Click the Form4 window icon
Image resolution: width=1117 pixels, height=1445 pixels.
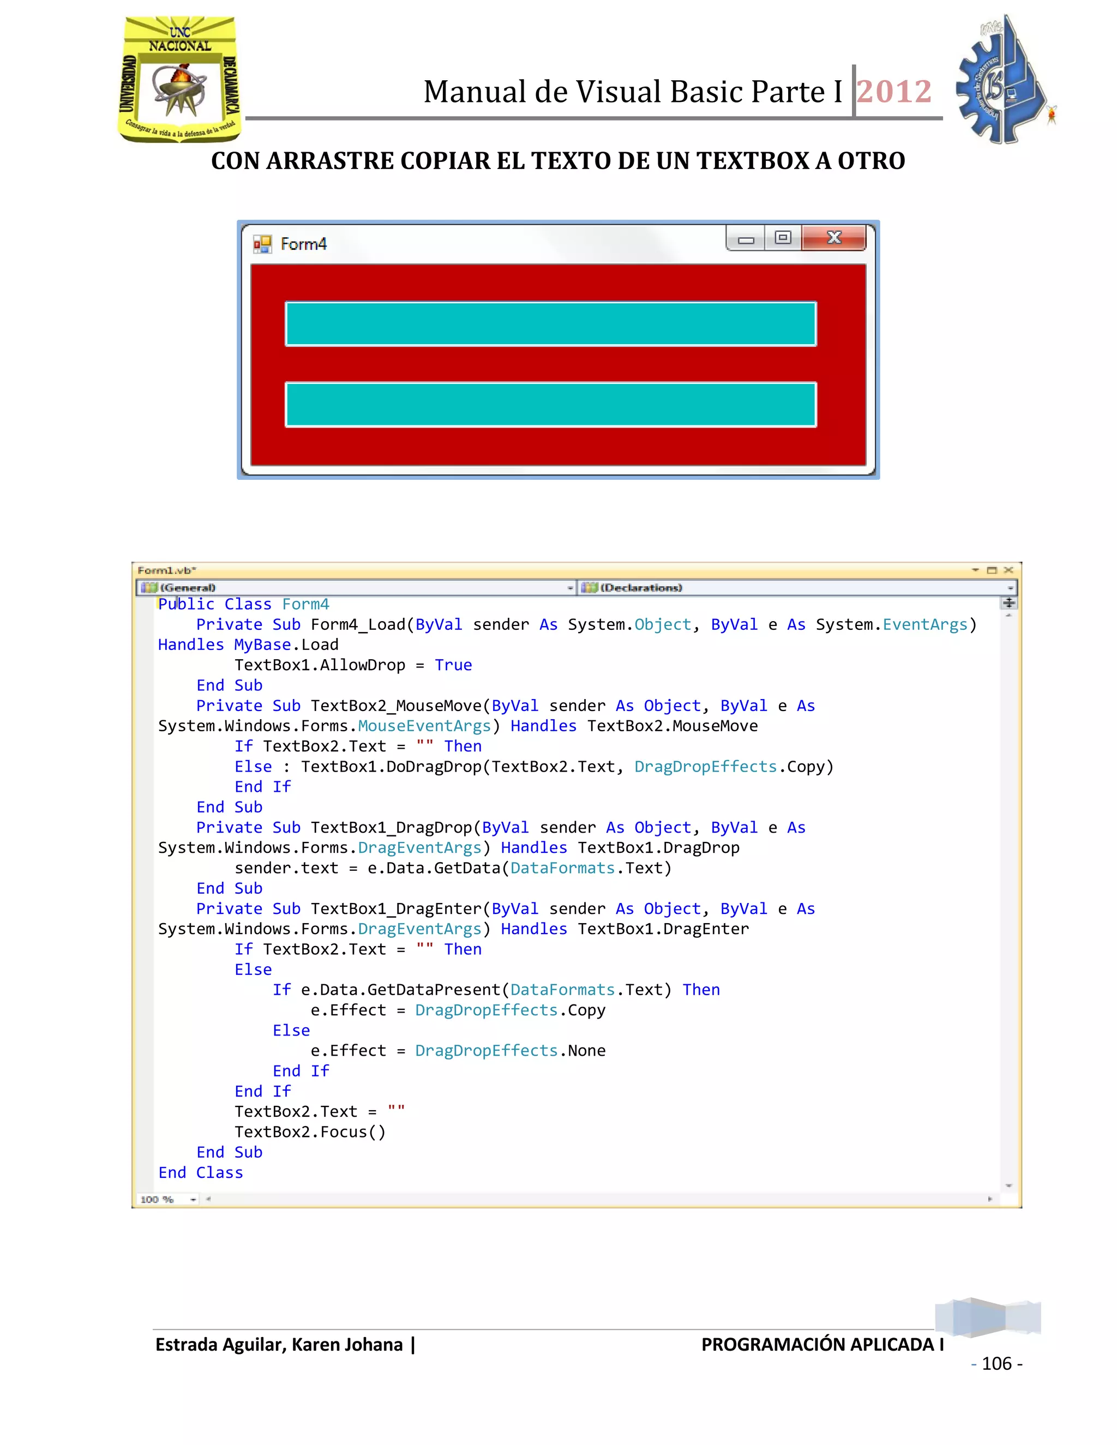click(262, 244)
